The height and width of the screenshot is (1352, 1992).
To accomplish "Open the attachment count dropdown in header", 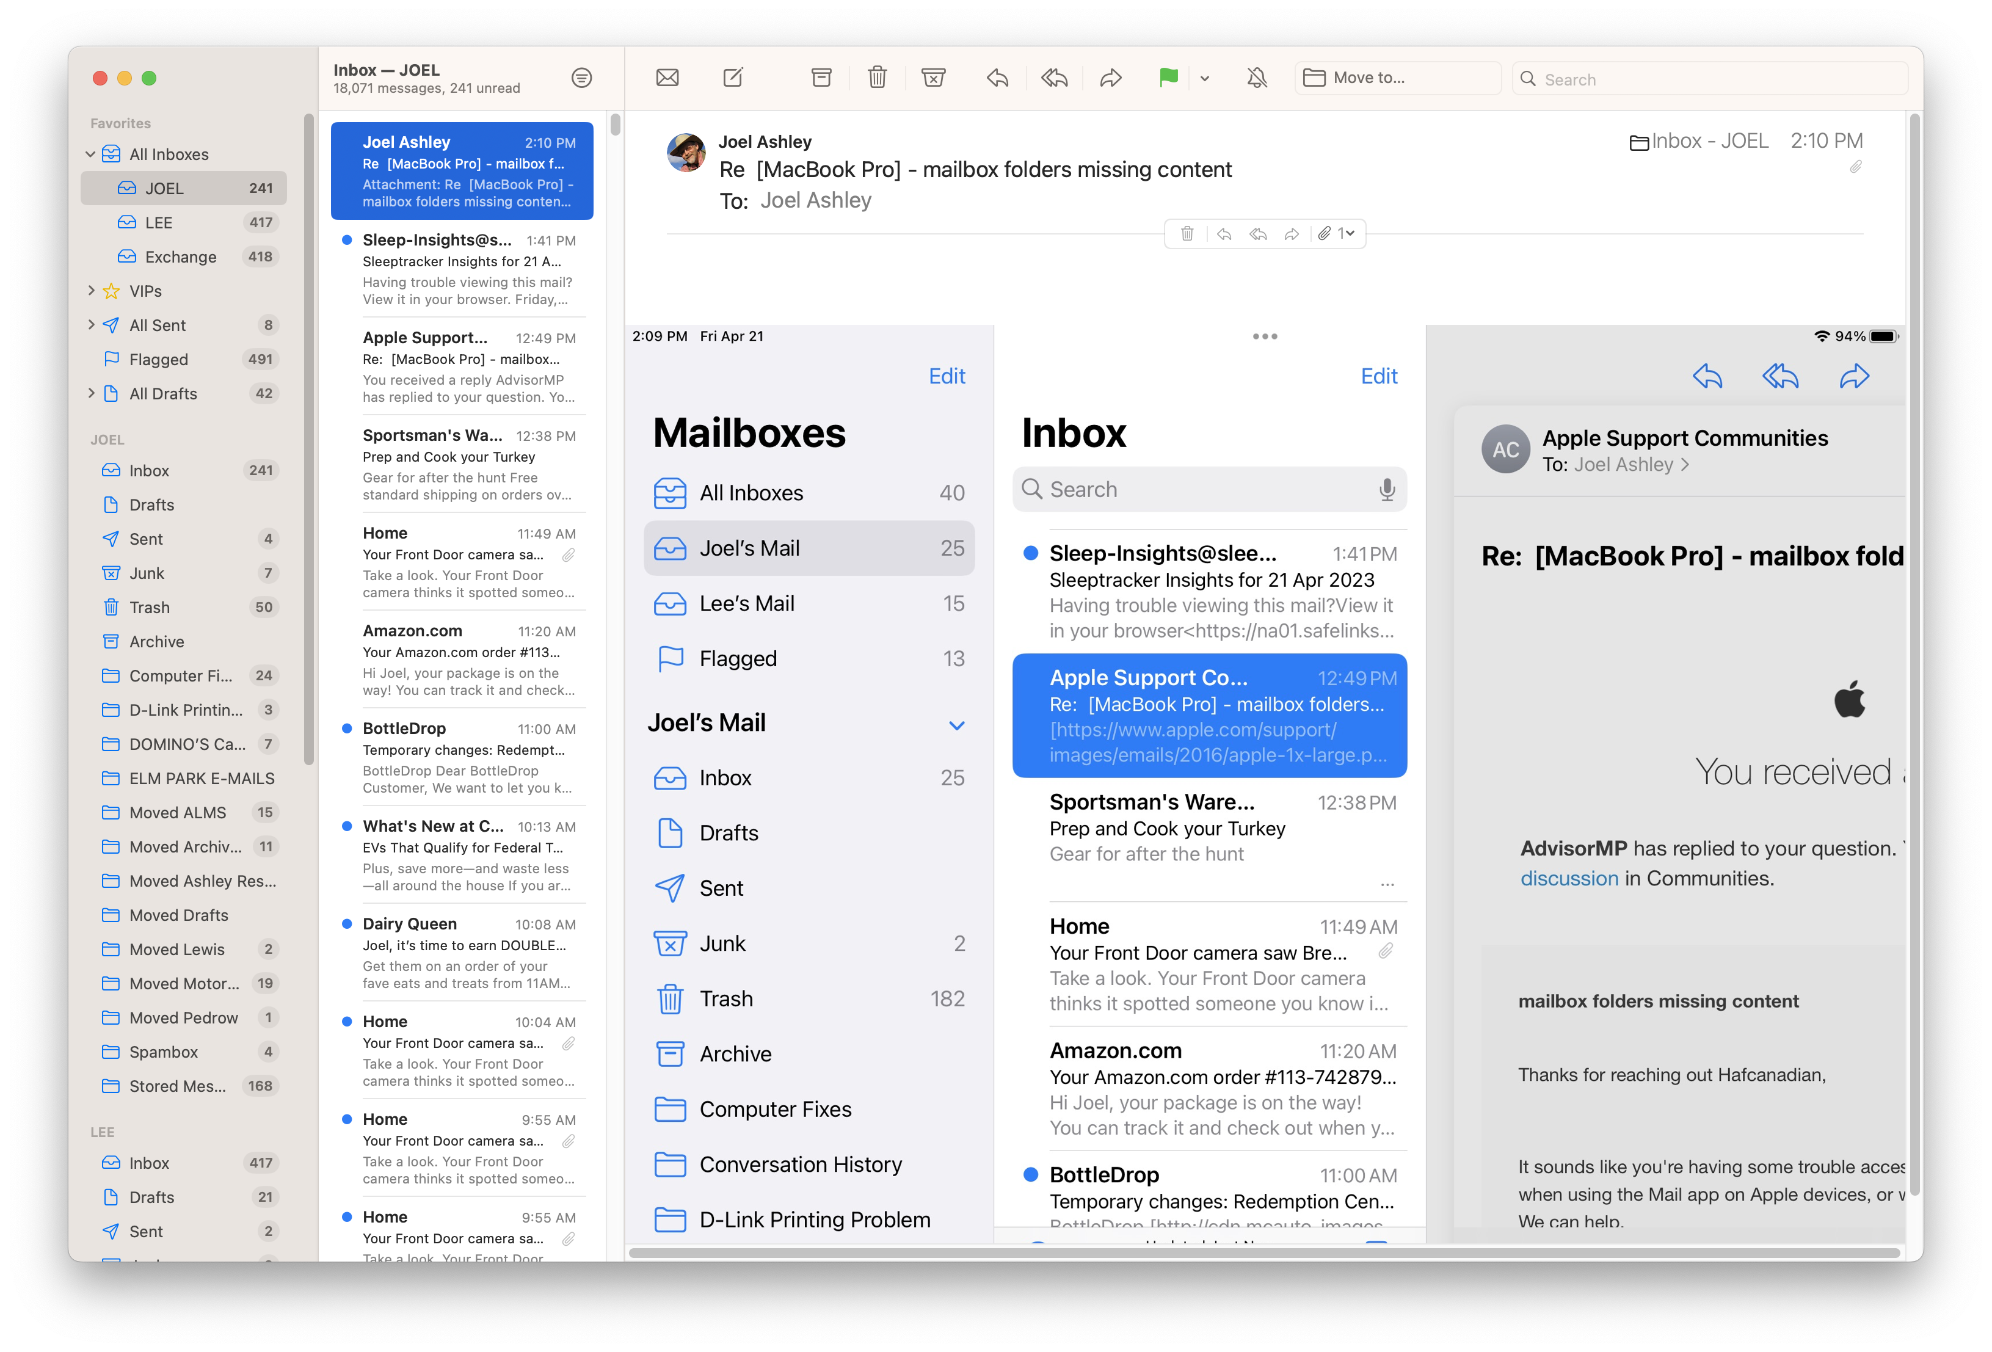I will [1340, 233].
